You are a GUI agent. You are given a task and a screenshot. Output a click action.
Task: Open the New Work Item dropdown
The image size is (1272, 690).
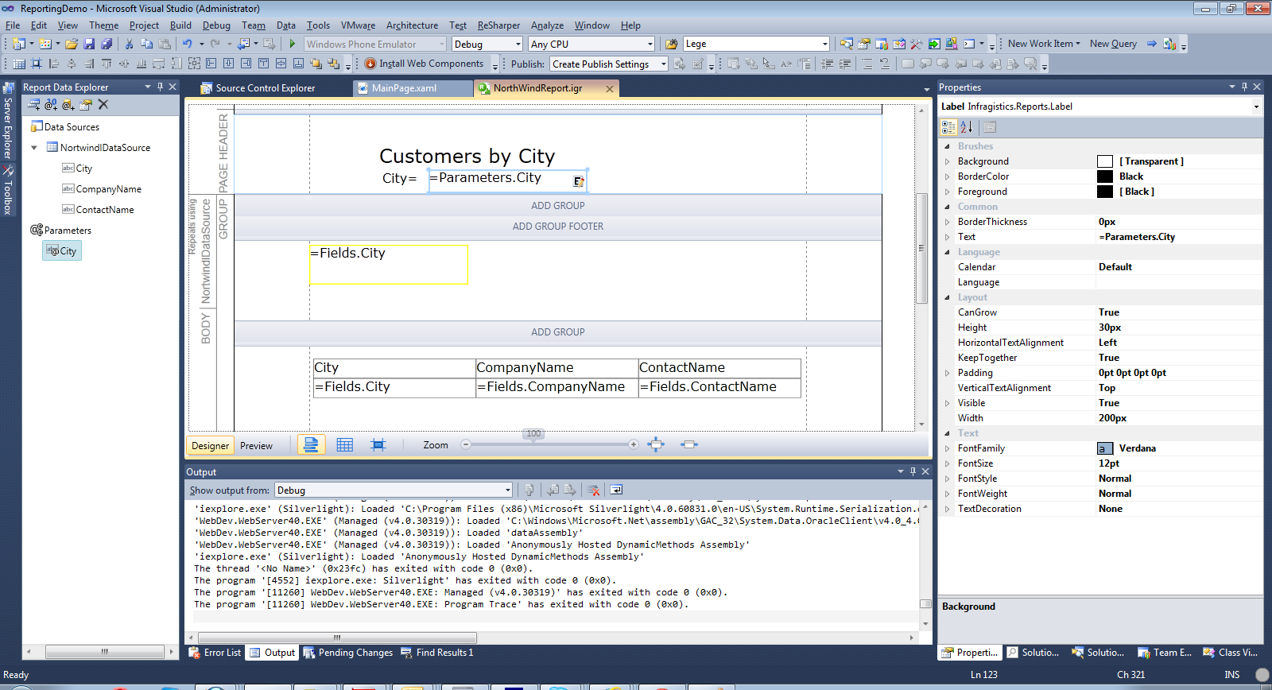(x=1044, y=44)
